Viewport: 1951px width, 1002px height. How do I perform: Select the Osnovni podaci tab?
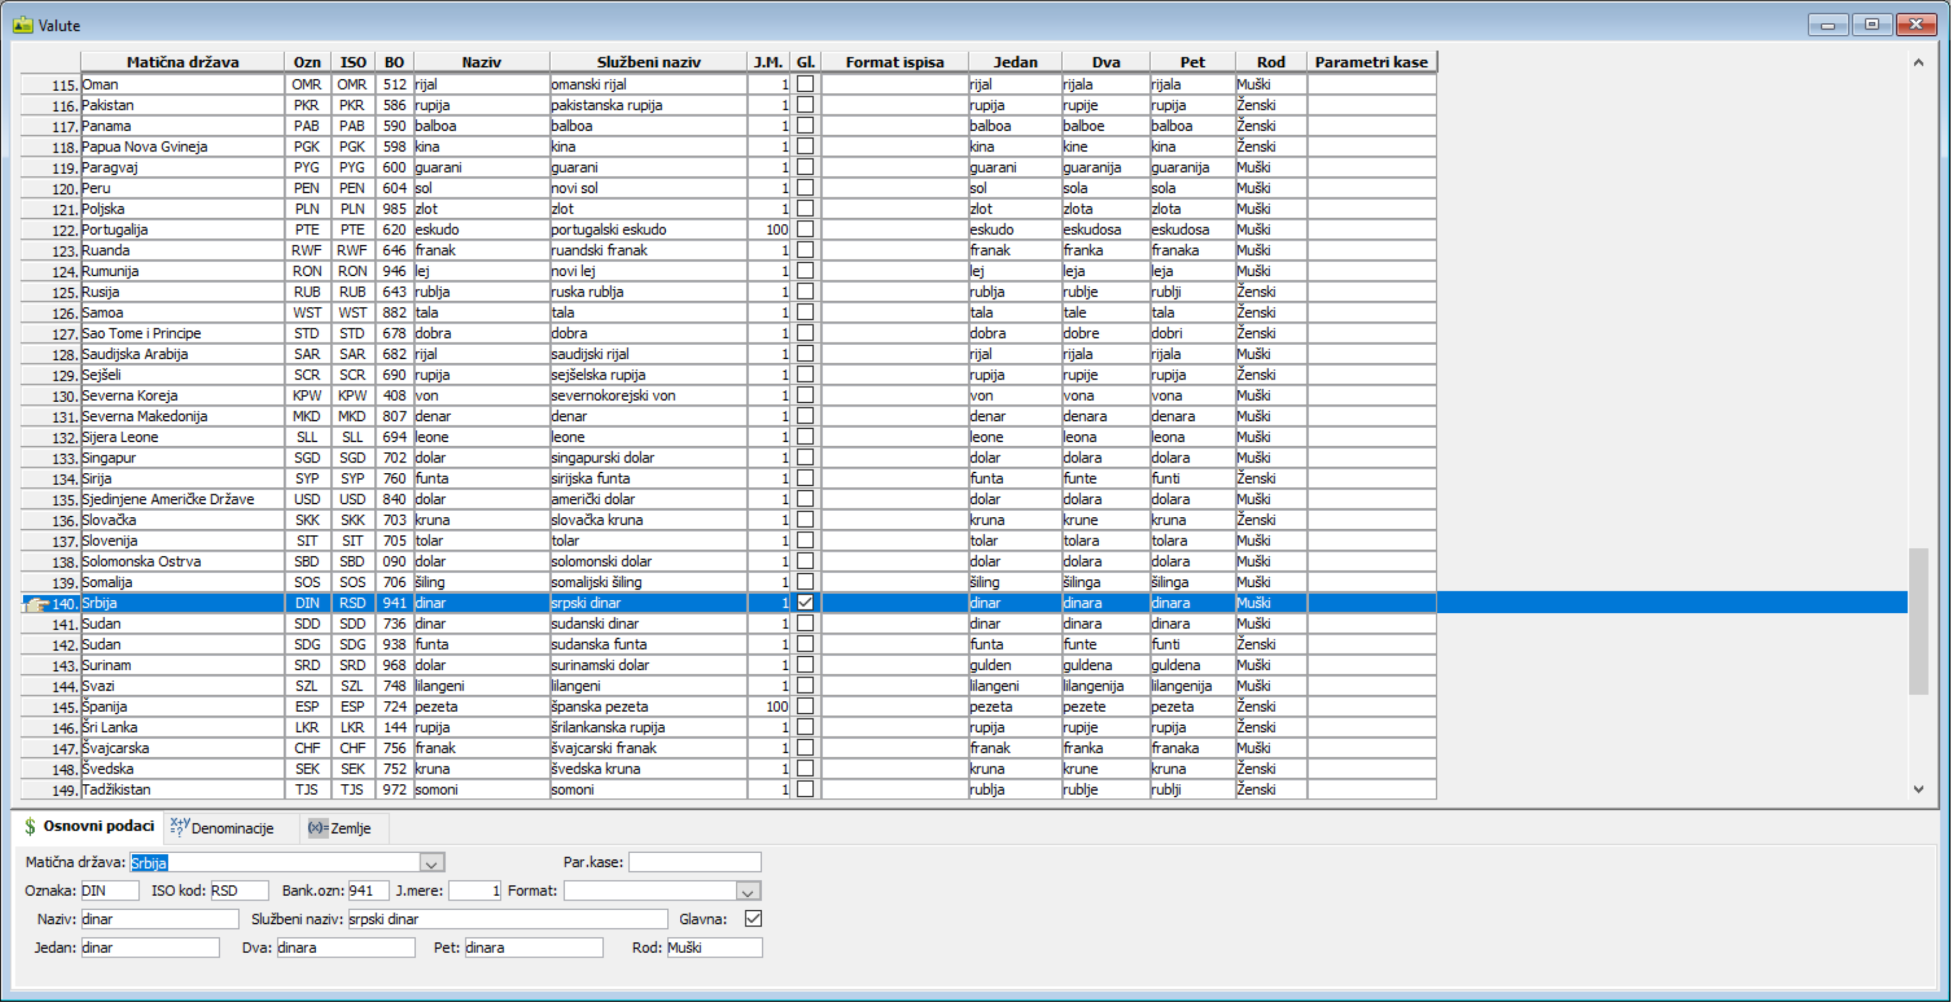(89, 826)
